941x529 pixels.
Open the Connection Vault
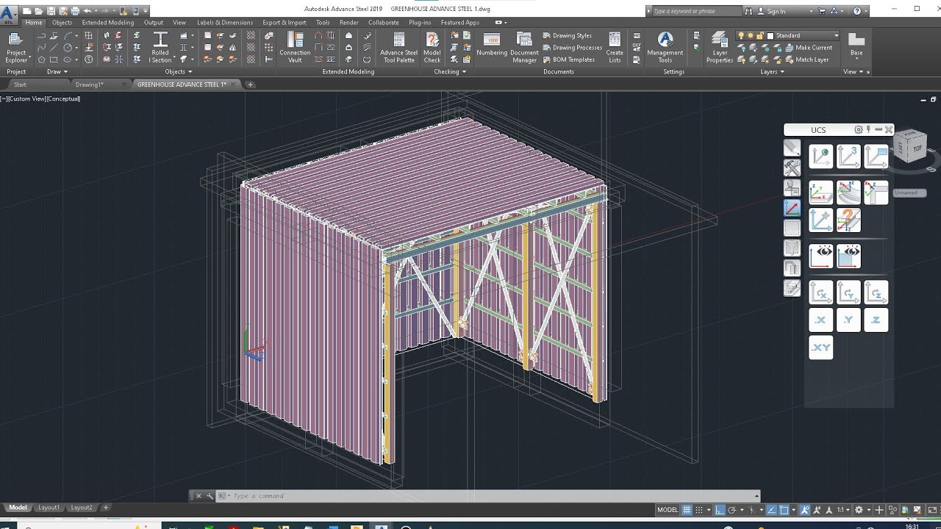click(295, 47)
